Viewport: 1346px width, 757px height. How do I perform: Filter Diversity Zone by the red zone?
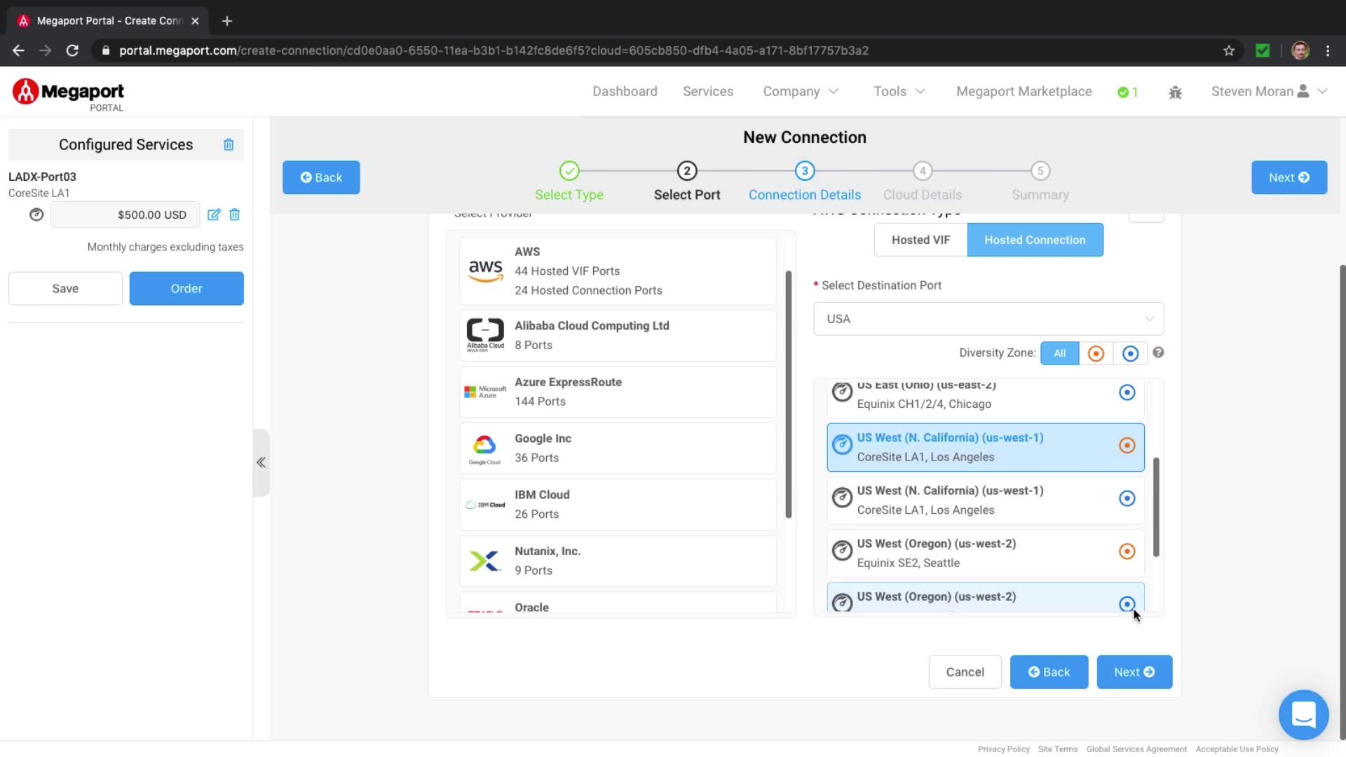[x=1096, y=353]
